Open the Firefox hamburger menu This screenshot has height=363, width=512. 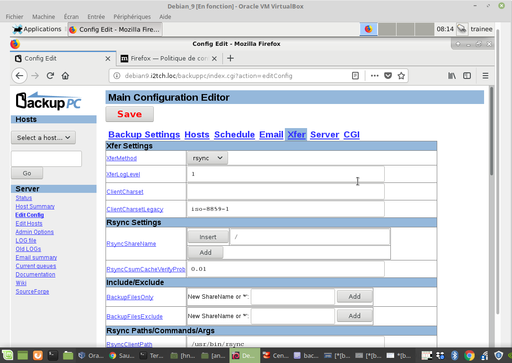(x=485, y=76)
